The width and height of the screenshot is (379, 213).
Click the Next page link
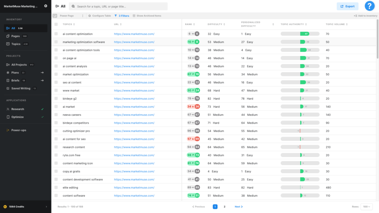tap(239, 207)
